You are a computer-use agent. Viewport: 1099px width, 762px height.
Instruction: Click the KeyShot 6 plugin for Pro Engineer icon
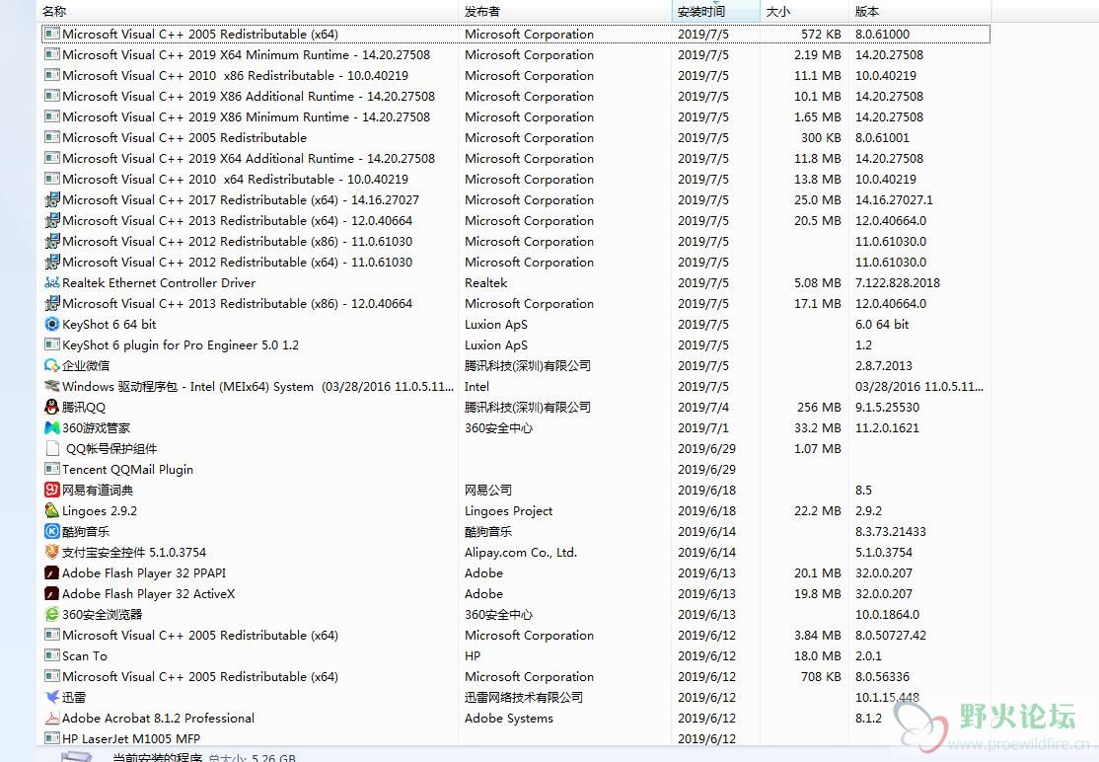52,344
